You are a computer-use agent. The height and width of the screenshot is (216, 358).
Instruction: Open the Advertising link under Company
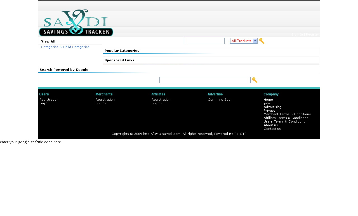tap(273, 107)
